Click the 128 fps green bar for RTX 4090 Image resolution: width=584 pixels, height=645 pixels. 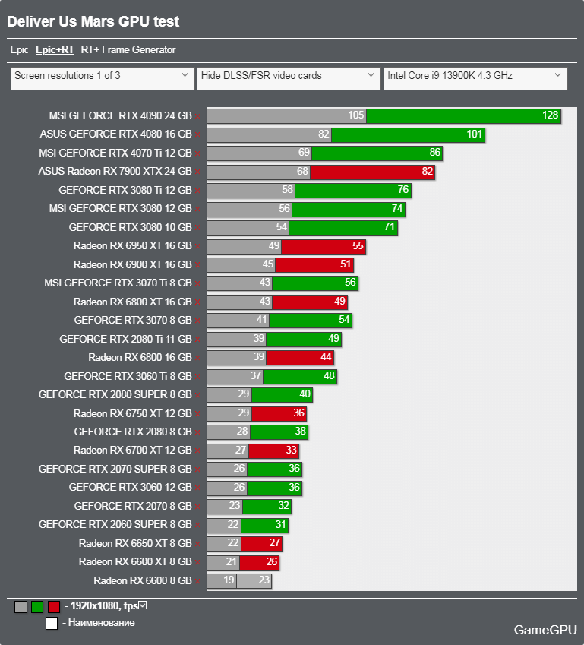[463, 116]
